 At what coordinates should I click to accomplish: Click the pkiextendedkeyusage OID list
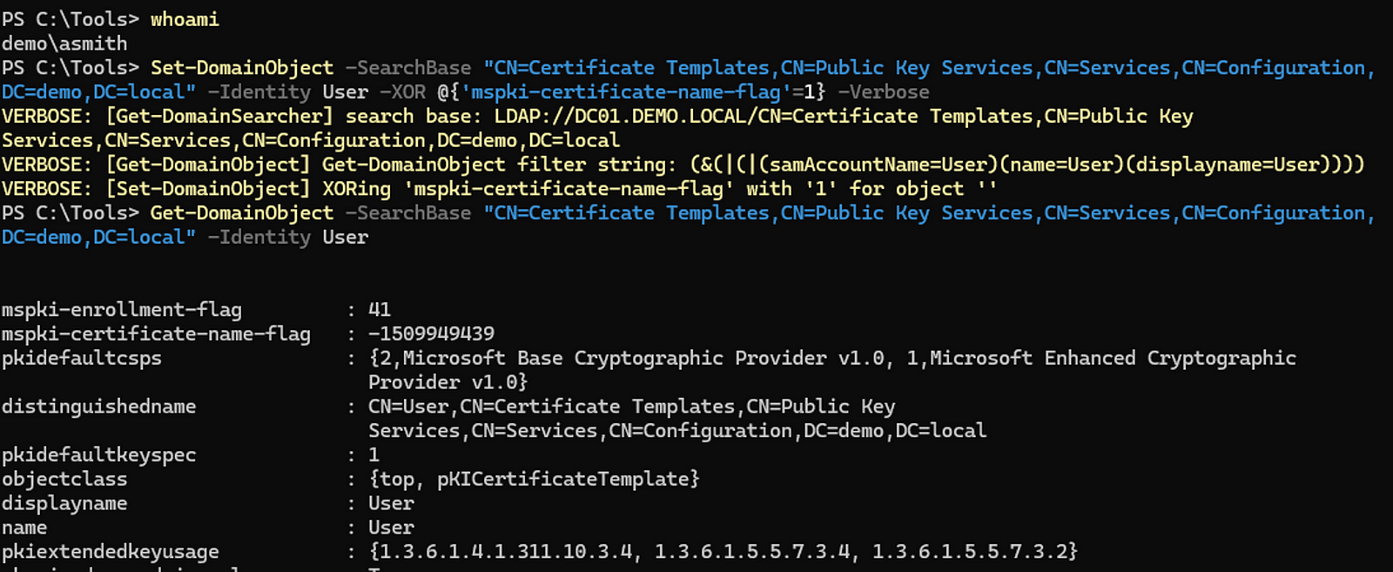[723, 551]
